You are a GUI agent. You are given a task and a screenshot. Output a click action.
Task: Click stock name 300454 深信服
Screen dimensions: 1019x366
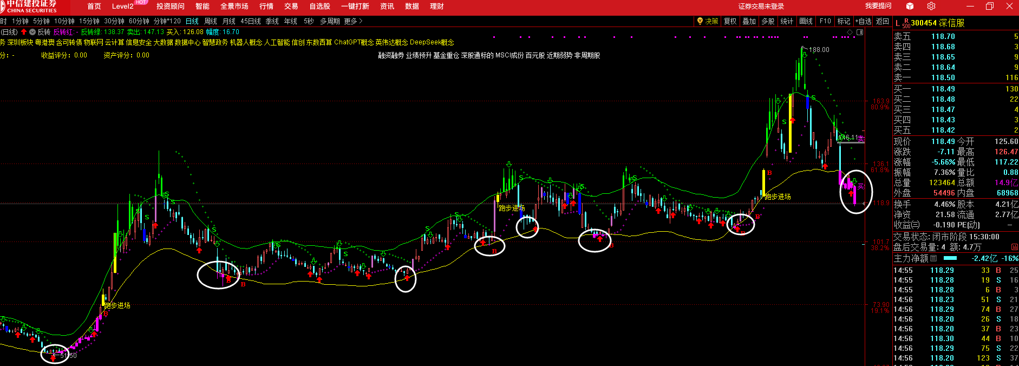pyautogui.click(x=938, y=23)
